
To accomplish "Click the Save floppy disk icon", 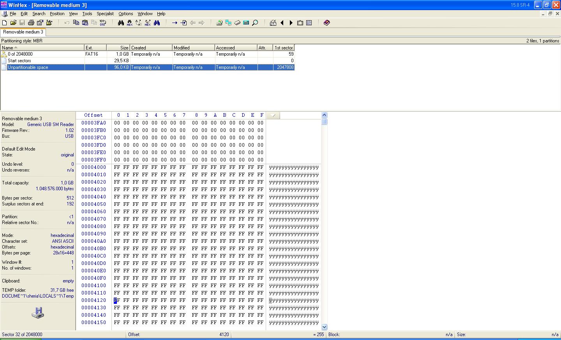I will (x=22, y=23).
